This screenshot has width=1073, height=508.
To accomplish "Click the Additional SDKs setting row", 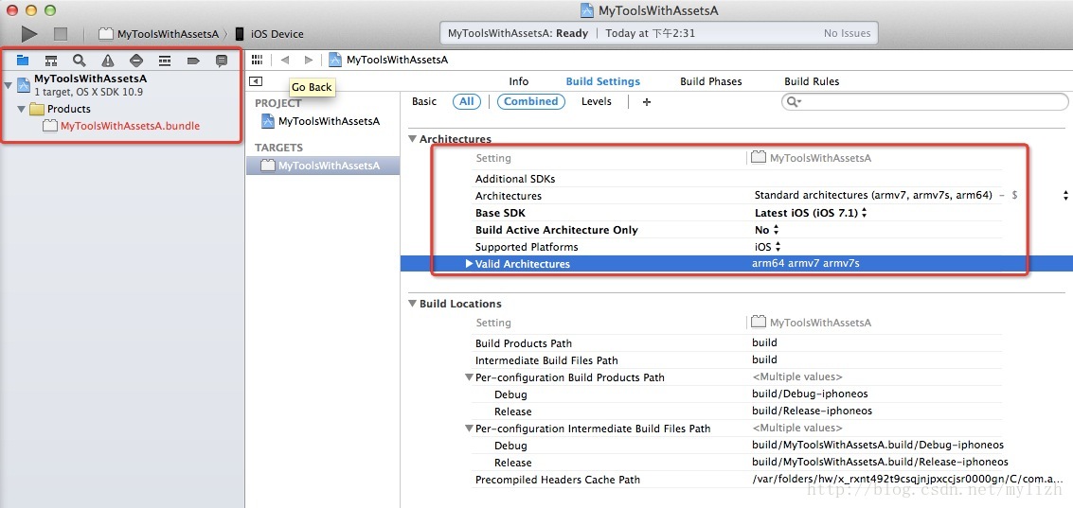I will coord(739,179).
